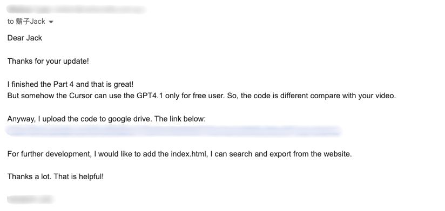Click the word 'Cursor' in the message
The width and height of the screenshot is (445, 211).
pos(80,96)
